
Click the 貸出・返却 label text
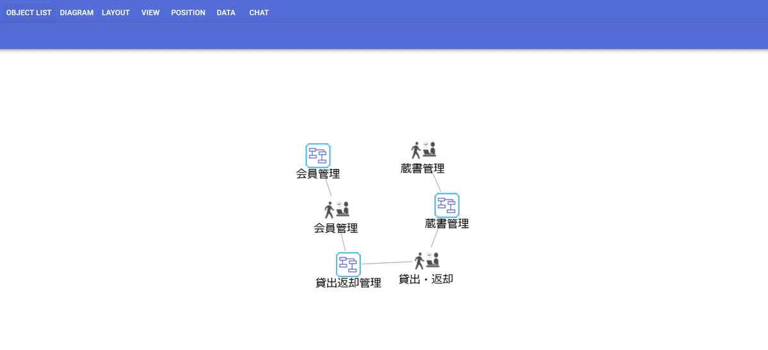coord(426,279)
